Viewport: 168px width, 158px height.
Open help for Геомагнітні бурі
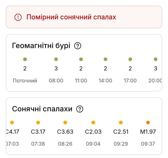[77, 46]
